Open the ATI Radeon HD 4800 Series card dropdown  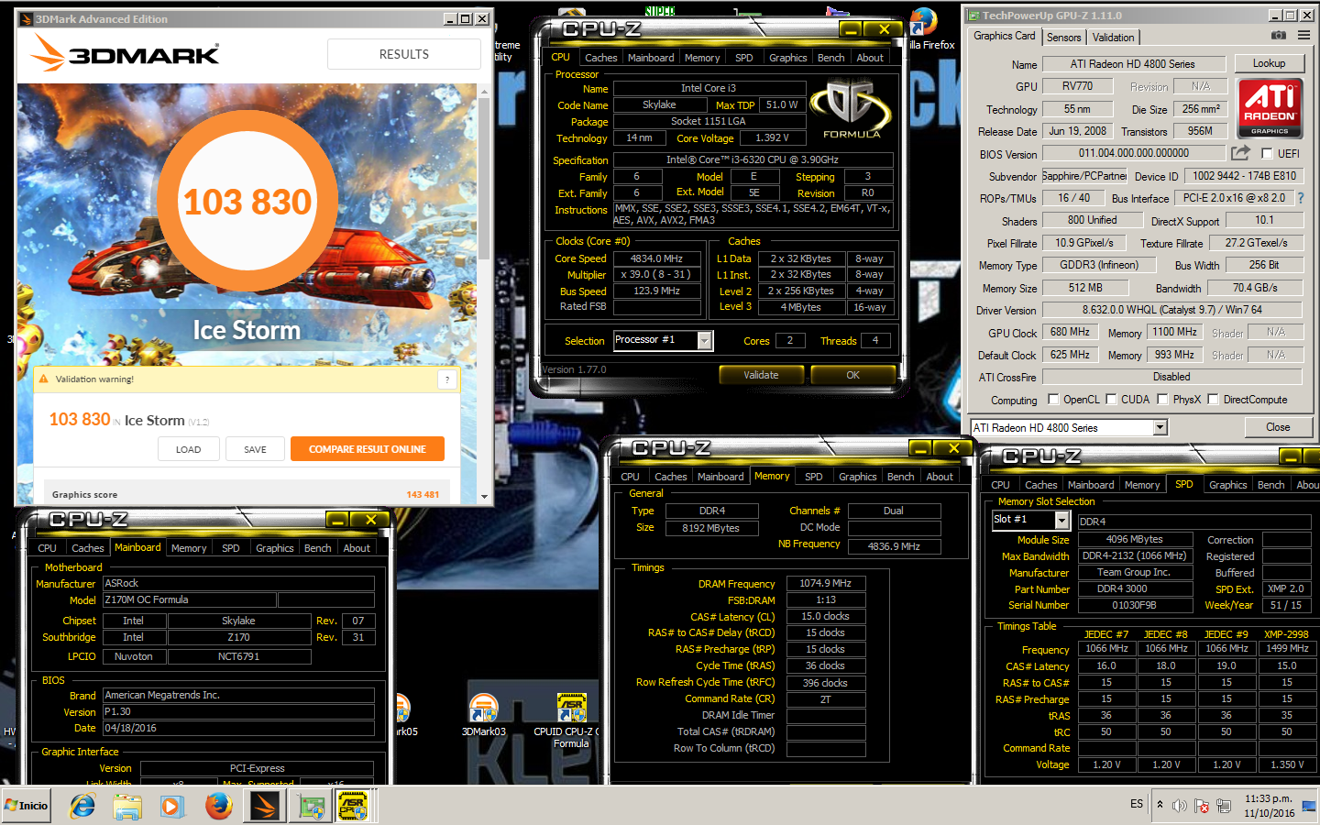tap(1160, 427)
